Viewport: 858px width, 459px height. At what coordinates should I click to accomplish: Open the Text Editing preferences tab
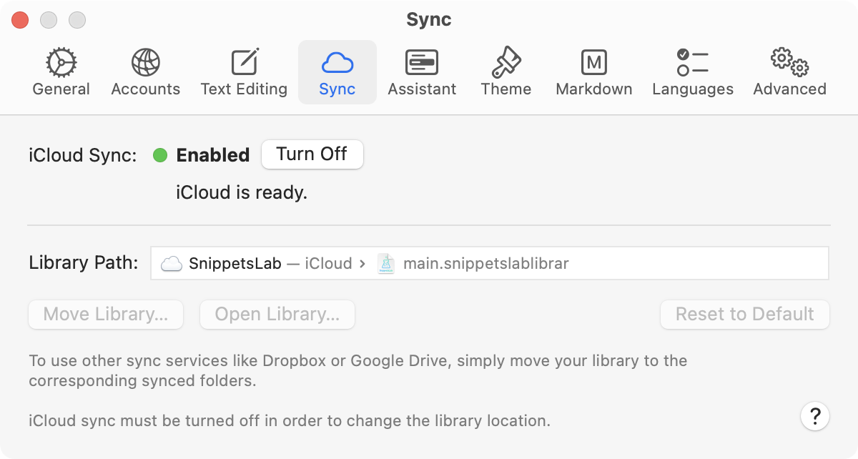[244, 72]
